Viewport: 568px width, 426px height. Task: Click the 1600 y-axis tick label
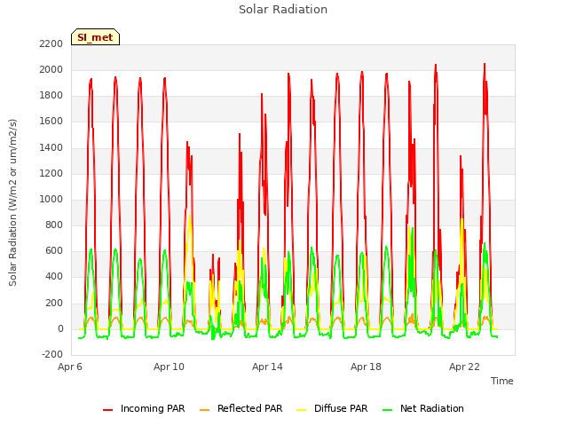tap(51, 121)
